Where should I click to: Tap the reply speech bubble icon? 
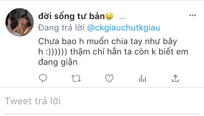click(x=43, y=78)
